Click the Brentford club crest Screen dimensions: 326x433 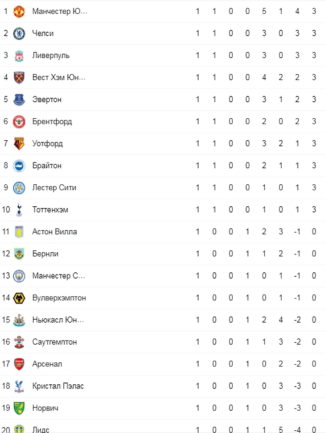click(x=19, y=121)
